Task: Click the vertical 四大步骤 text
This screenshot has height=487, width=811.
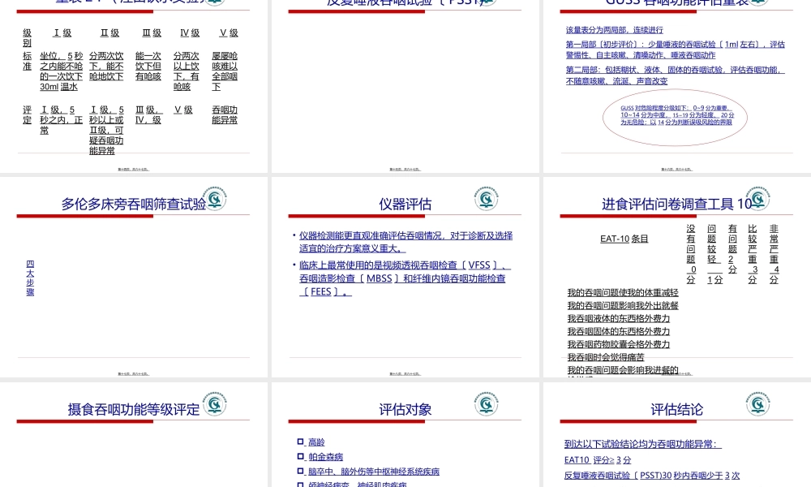Action: click(30, 276)
